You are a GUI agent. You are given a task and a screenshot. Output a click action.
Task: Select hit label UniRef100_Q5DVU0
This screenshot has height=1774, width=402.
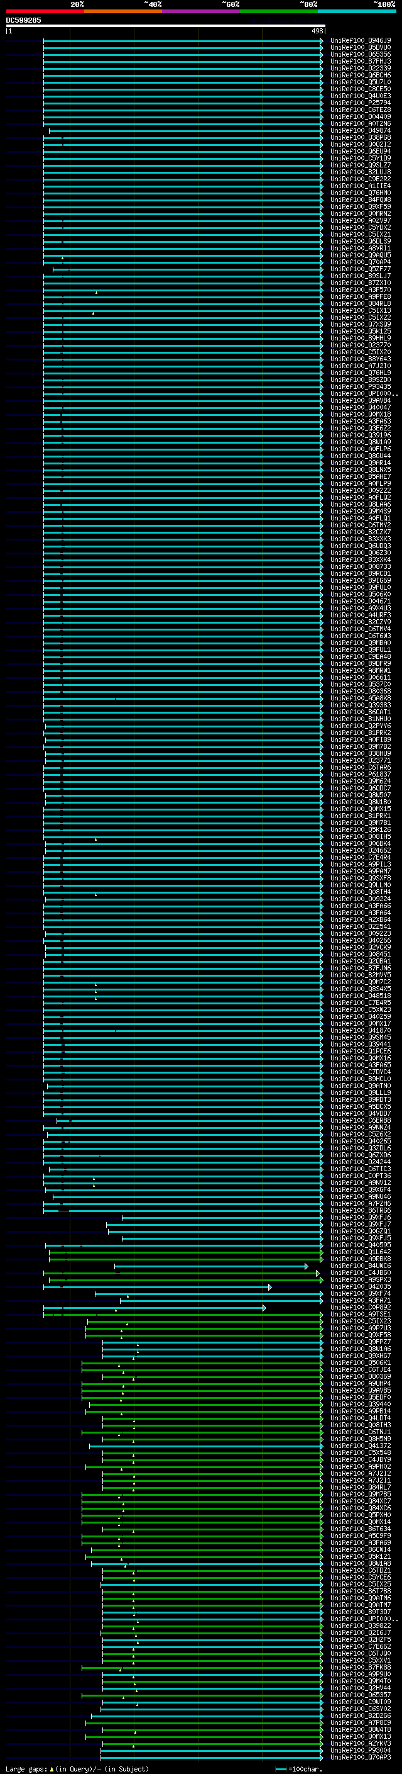361,48
